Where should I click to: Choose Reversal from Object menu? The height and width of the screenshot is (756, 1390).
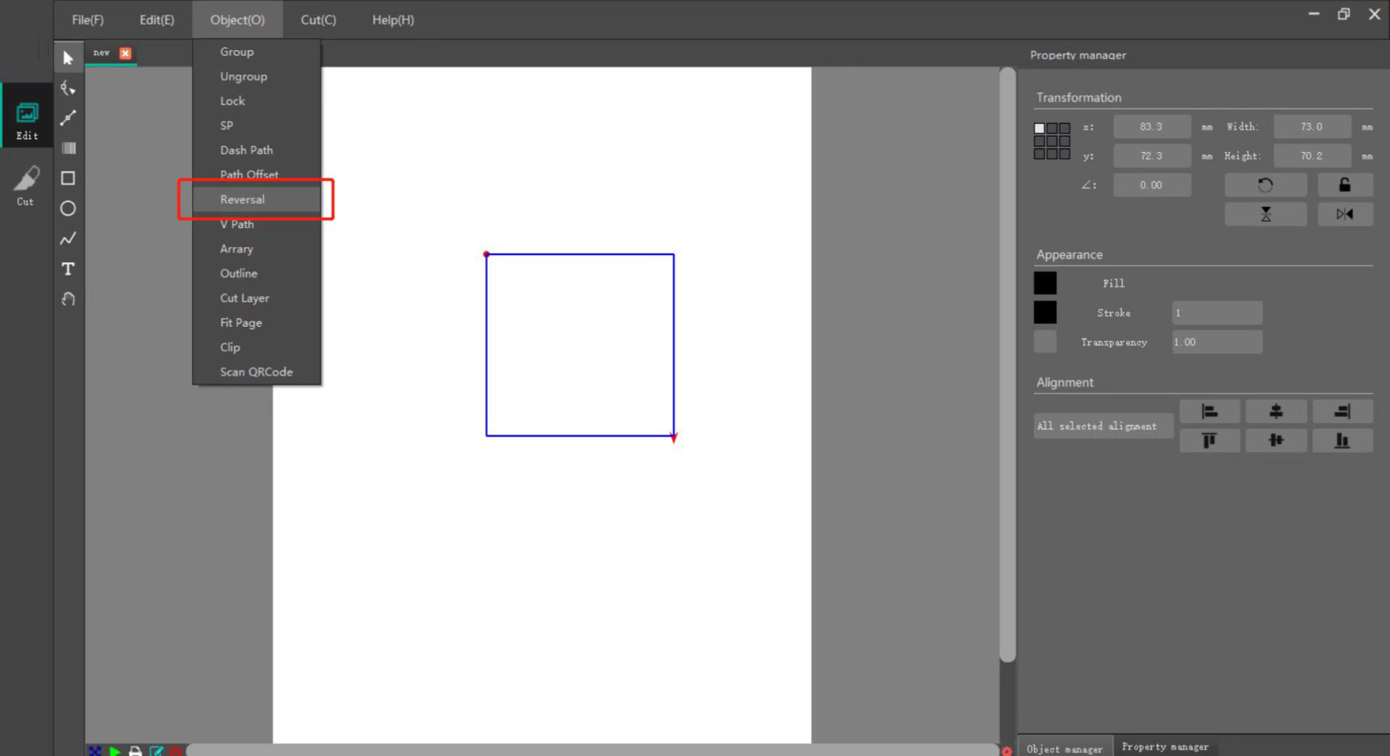pos(243,199)
